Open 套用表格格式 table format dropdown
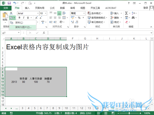Image resolution: width=154 pixels, height=115 pixels. pyautogui.click(x=97, y=18)
